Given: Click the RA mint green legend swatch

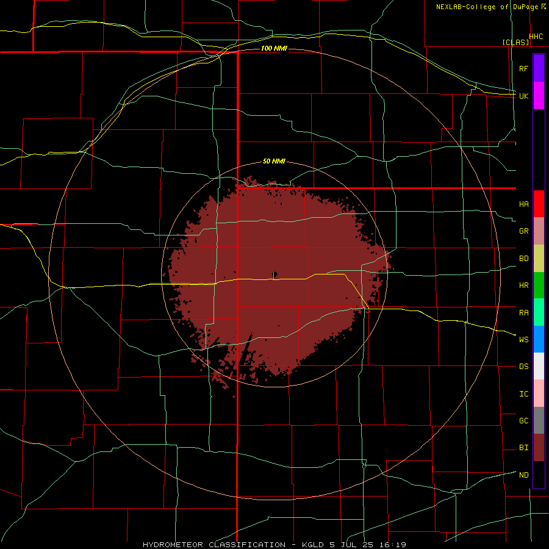Looking at the screenshot, I should (539, 312).
